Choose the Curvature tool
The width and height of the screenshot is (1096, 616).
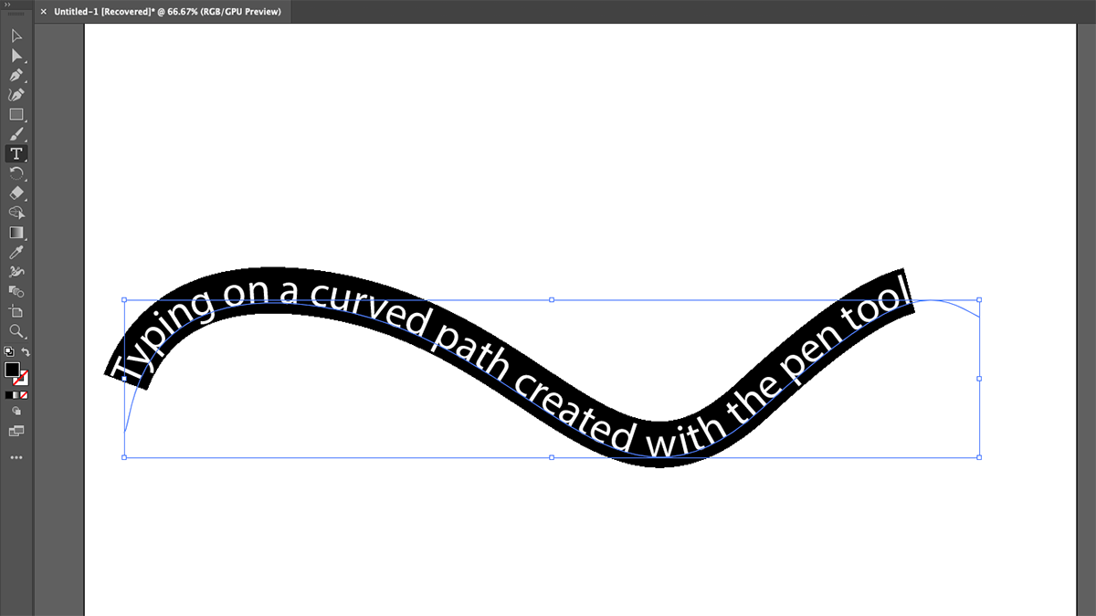(16, 95)
